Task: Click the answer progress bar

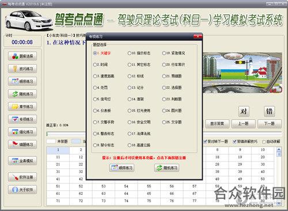Action: pyautogui.click(x=164, y=134)
